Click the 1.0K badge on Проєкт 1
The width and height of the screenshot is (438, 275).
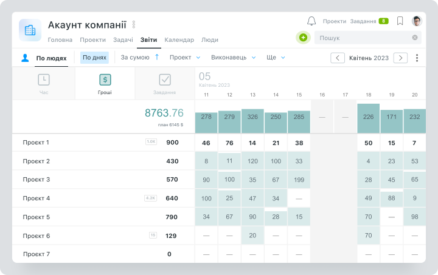151,141
